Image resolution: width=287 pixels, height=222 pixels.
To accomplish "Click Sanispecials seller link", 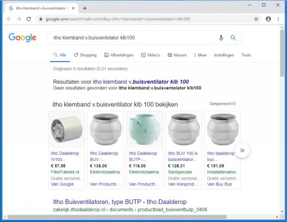I will tap(180, 172).
